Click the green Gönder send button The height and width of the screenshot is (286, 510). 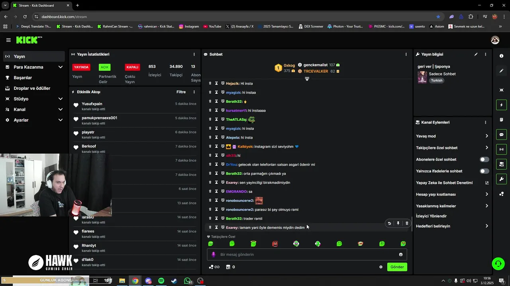point(397,267)
